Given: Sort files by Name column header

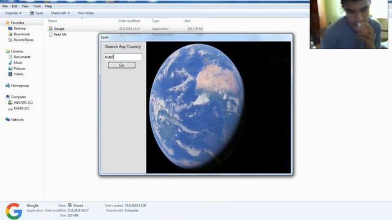Looking at the screenshot, I should [53, 21].
